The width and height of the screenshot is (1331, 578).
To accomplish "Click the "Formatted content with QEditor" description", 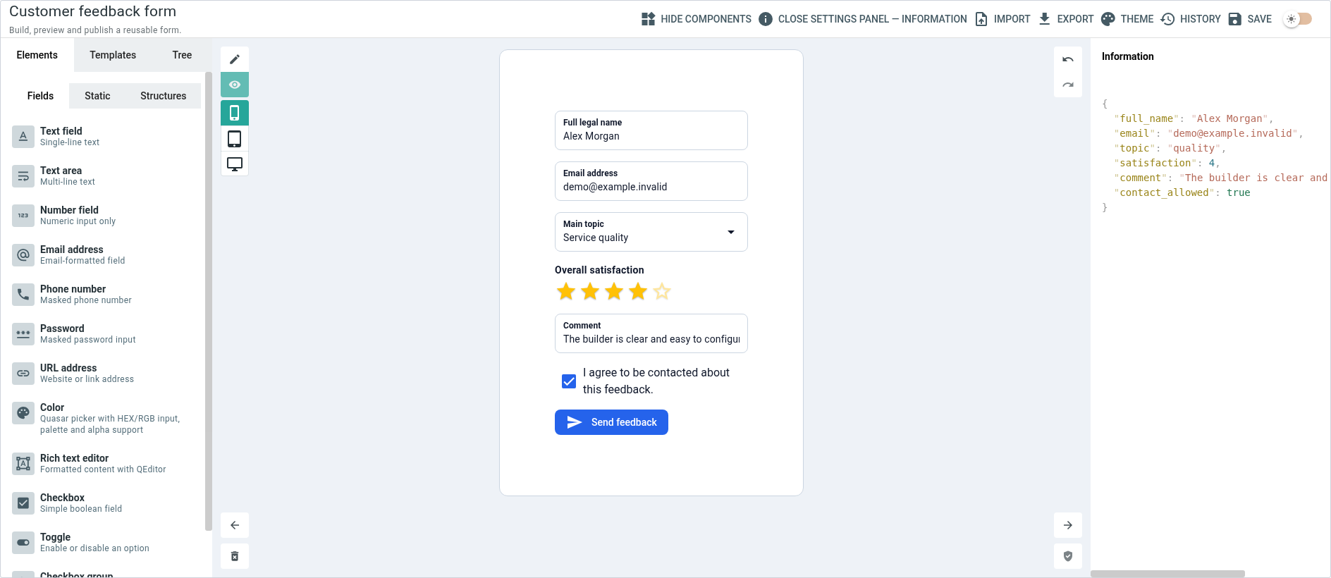I will click(103, 469).
